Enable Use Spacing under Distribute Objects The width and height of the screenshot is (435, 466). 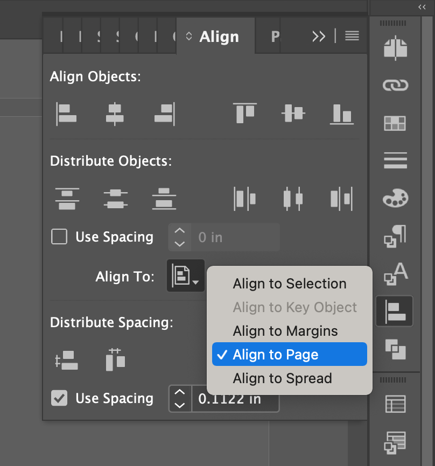(59, 237)
